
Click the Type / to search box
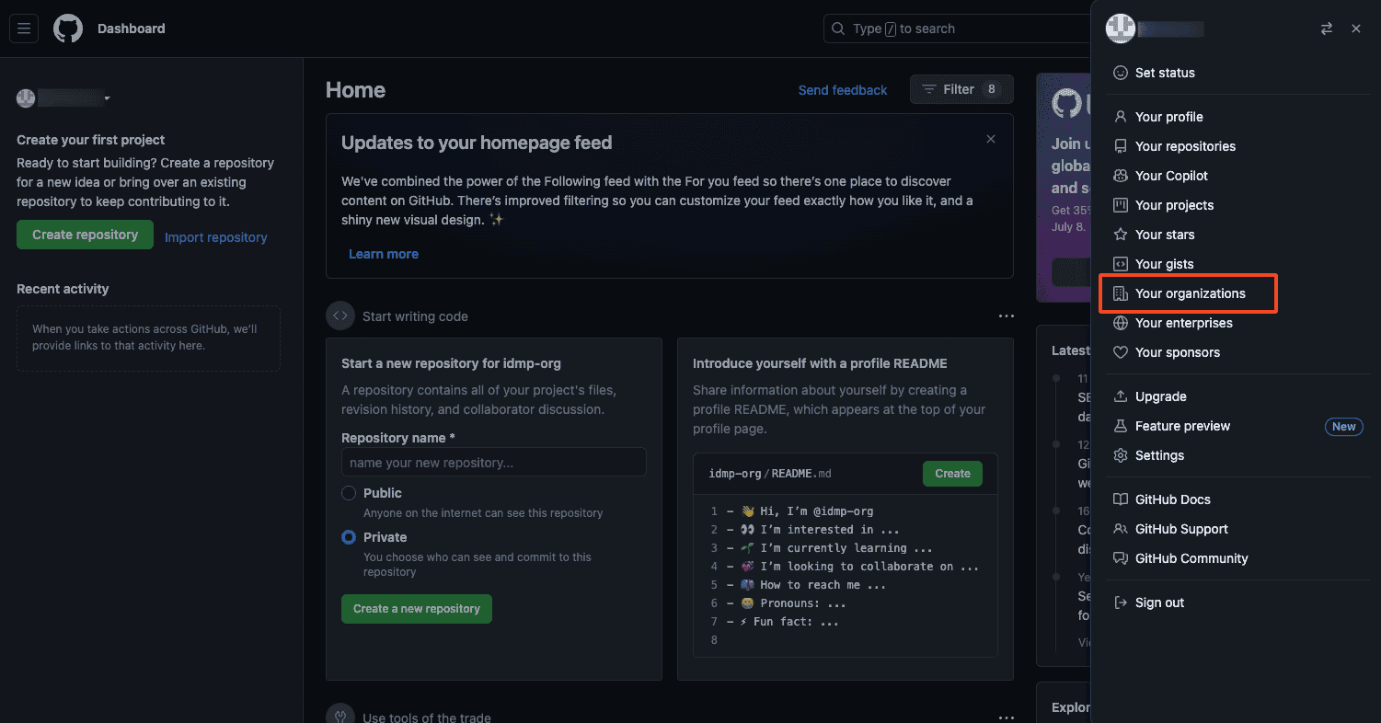(x=957, y=29)
